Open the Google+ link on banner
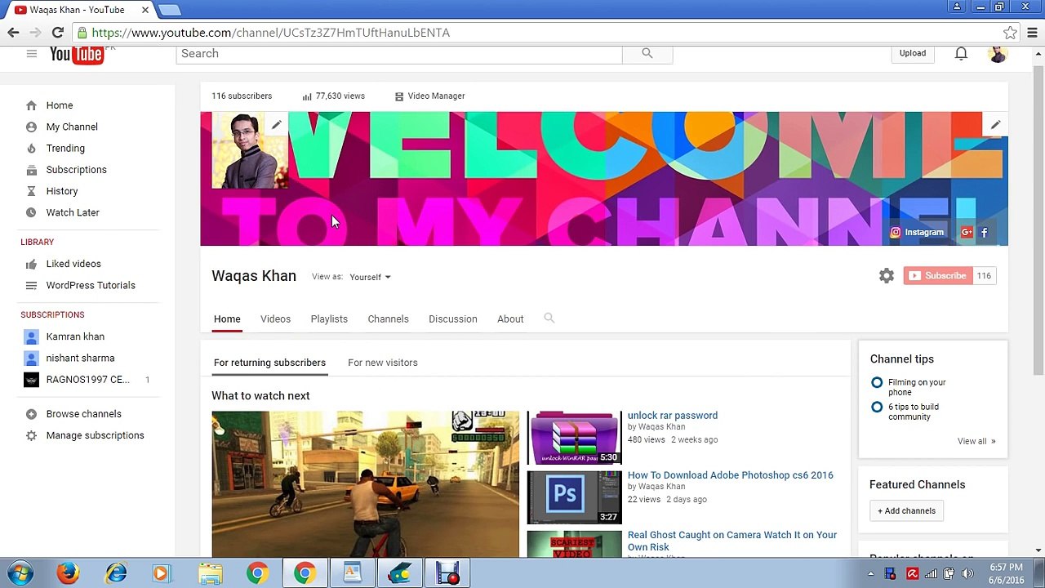1045x588 pixels. (x=967, y=233)
